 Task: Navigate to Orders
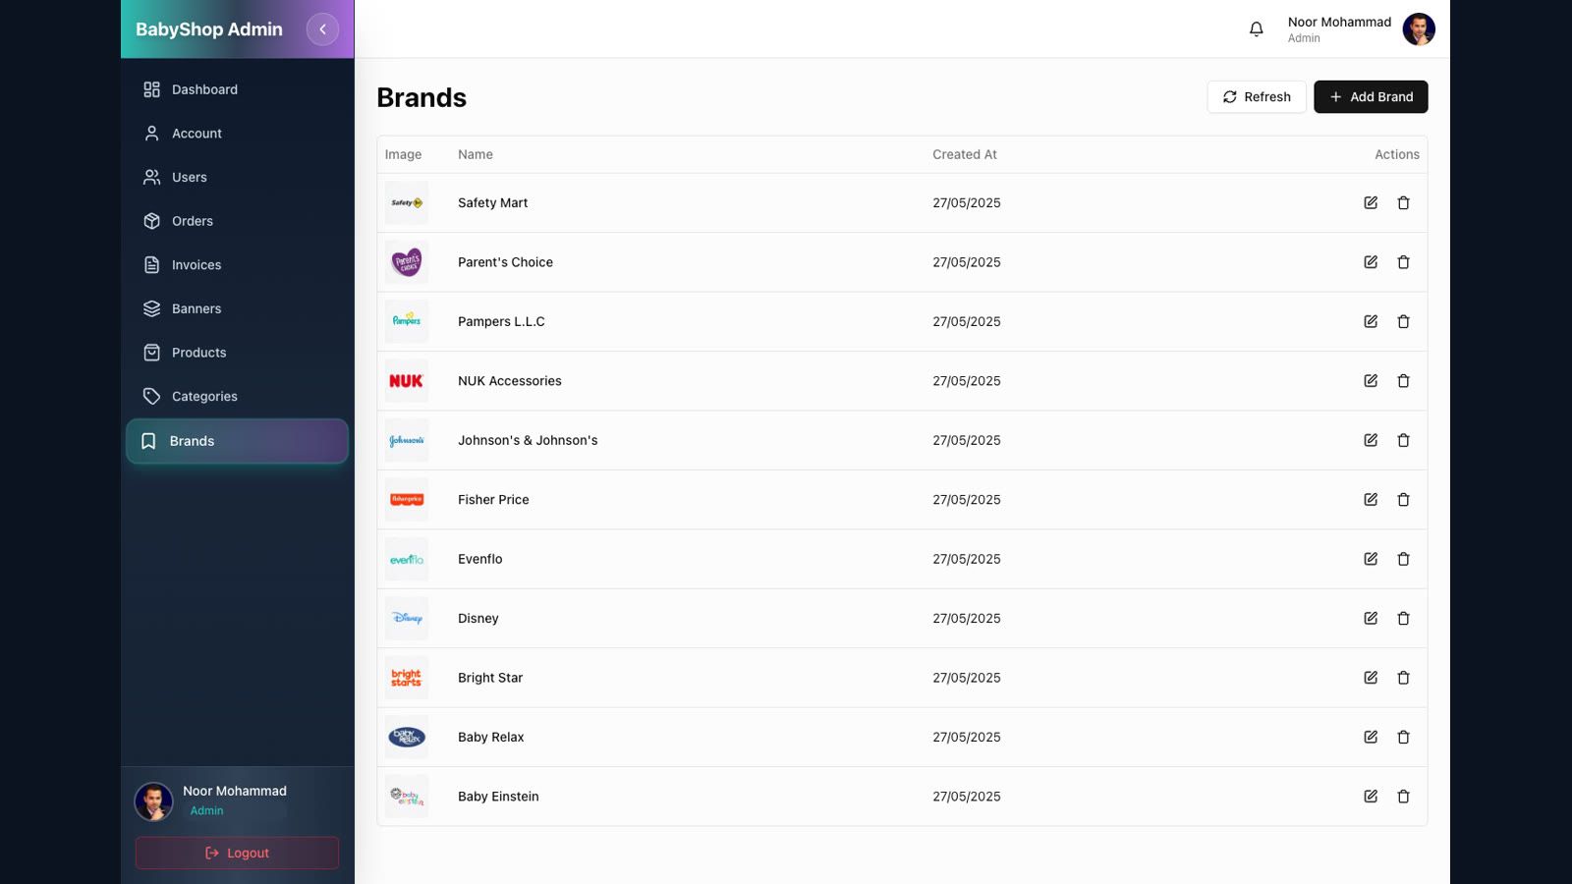(x=237, y=221)
